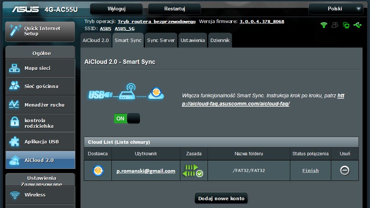The width and height of the screenshot is (370, 208).
Task: Click the Quick Internet Setup wand icon
Action: (x=15, y=30)
